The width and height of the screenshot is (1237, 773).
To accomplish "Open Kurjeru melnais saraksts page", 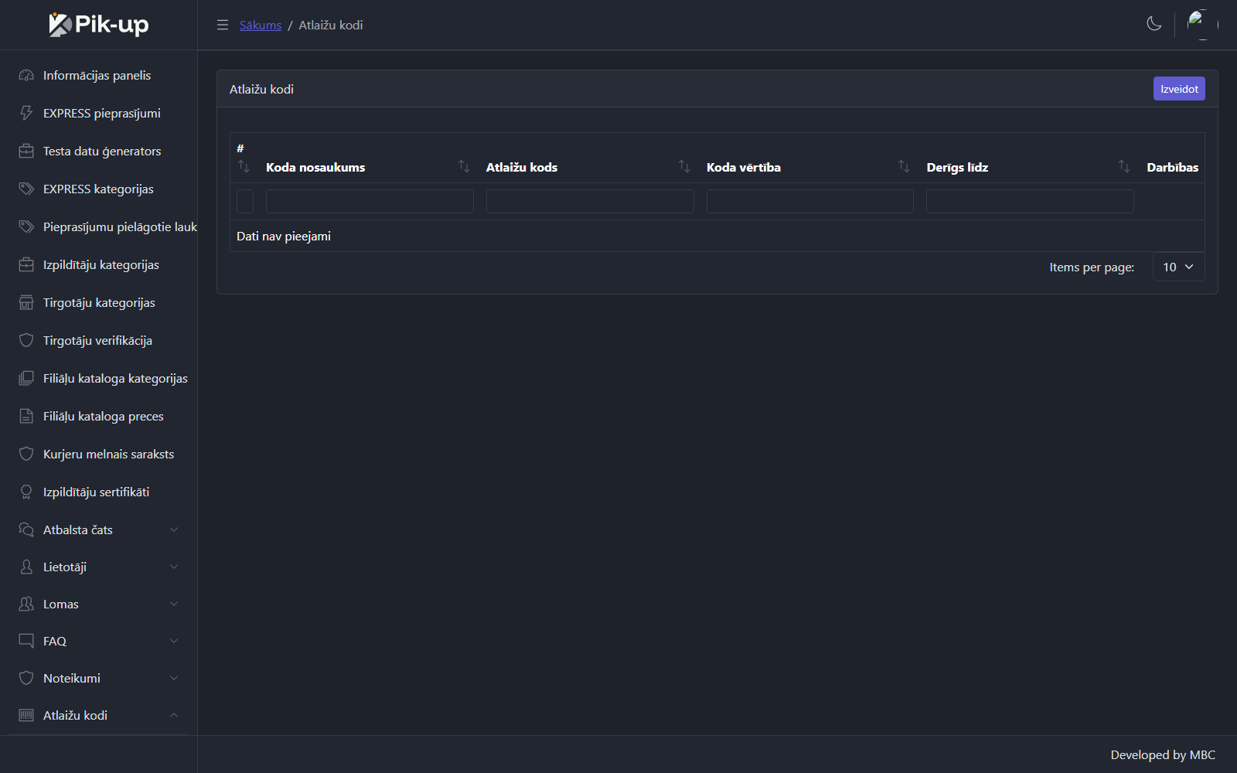I will click(x=99, y=454).
